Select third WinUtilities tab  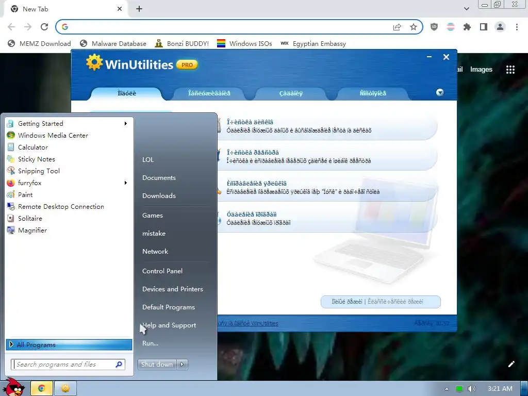click(291, 93)
